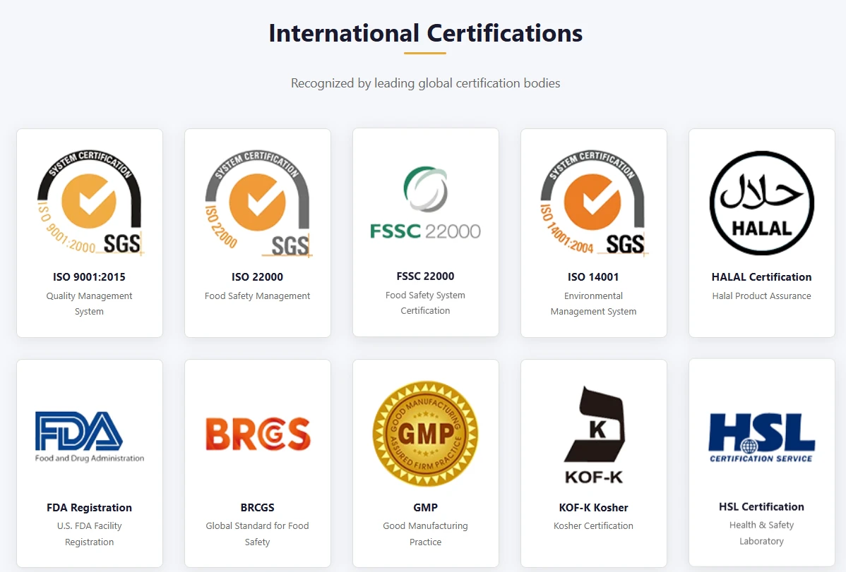Viewport: 846px width, 572px height.
Task: Click the SGS ISO 9001:2000 certification logo
Action: tap(90, 202)
